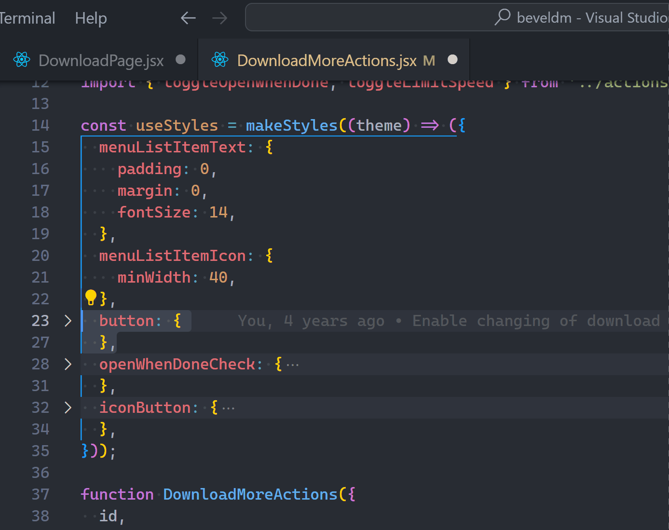Viewport: 669px width, 530px height.
Task: Open the Help menu
Action: [91, 18]
